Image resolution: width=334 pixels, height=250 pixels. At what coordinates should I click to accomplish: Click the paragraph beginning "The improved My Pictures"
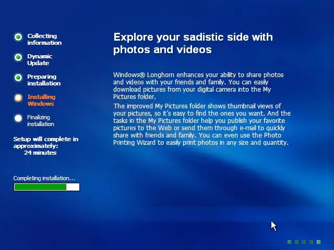[202, 124]
